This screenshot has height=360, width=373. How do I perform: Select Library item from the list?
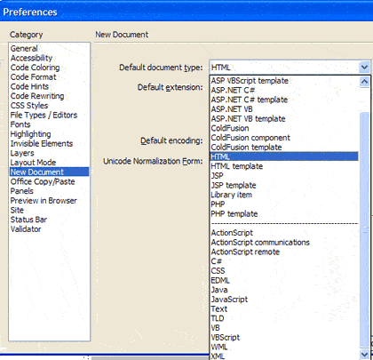point(232,195)
